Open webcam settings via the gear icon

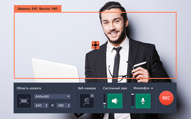pos(92,96)
